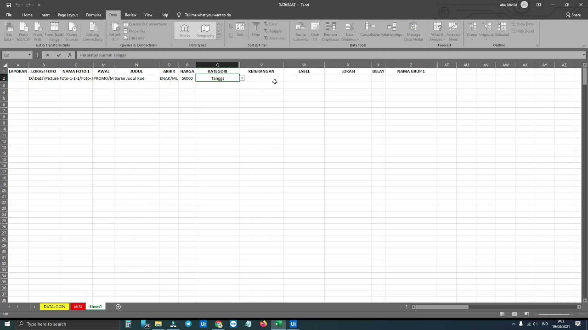Open Manage Data Model

pos(413,32)
